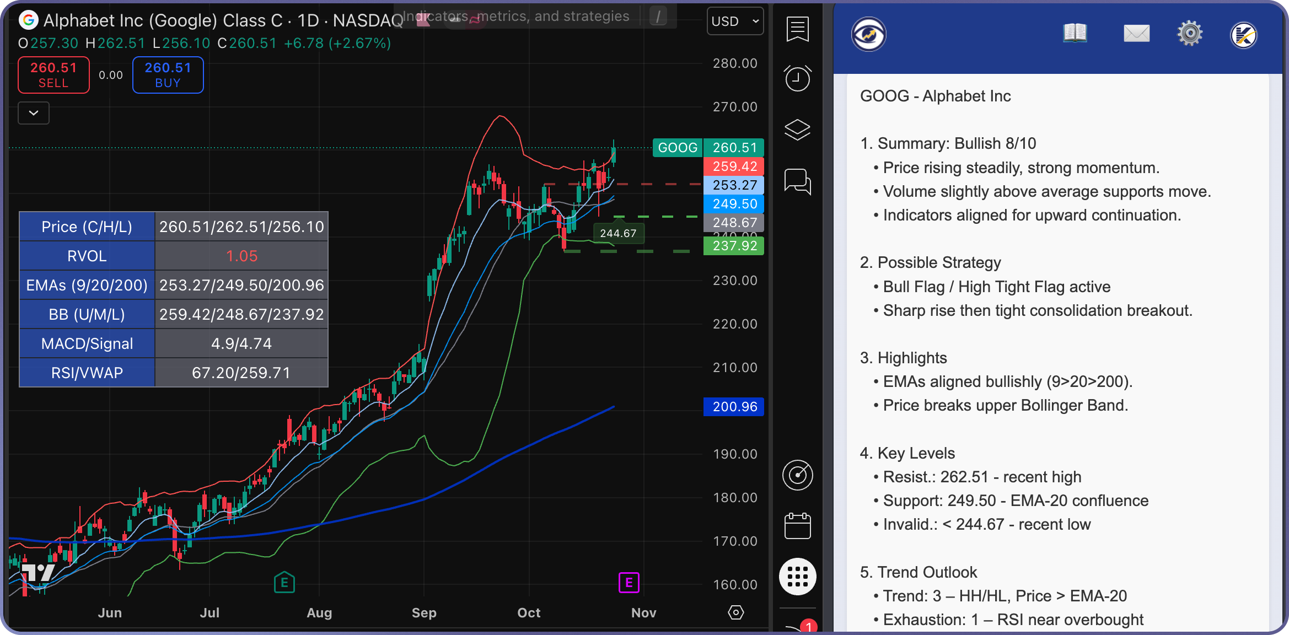Viewport: 1289px width, 635px height.
Task: Open the chat conversations panel
Action: [798, 182]
